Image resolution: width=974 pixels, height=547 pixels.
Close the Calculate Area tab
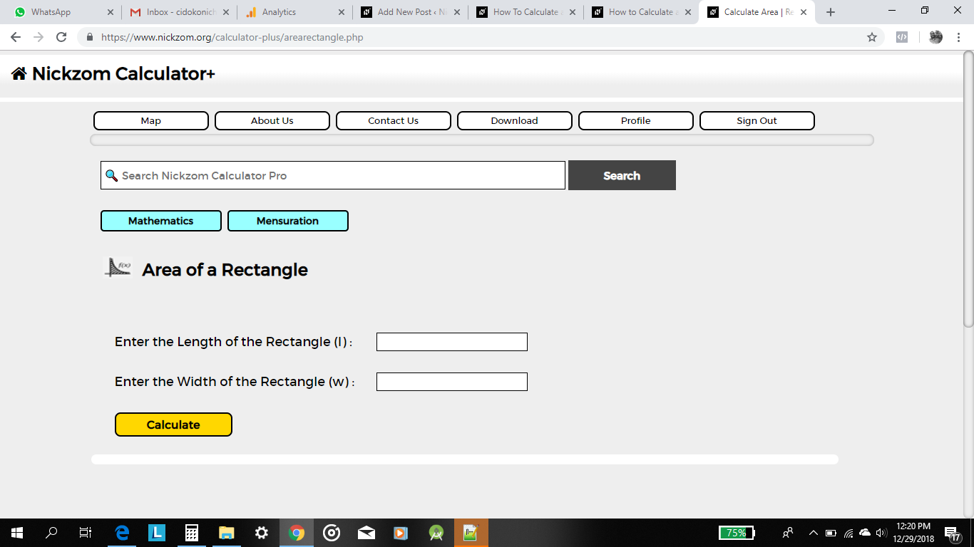pyautogui.click(x=804, y=12)
